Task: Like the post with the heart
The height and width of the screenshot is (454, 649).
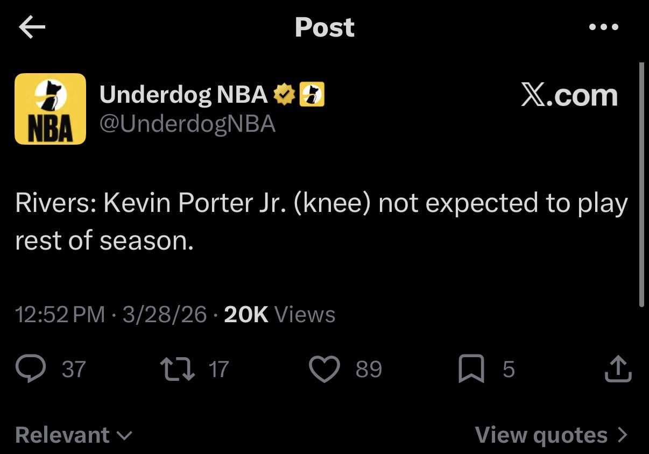Action: [325, 369]
